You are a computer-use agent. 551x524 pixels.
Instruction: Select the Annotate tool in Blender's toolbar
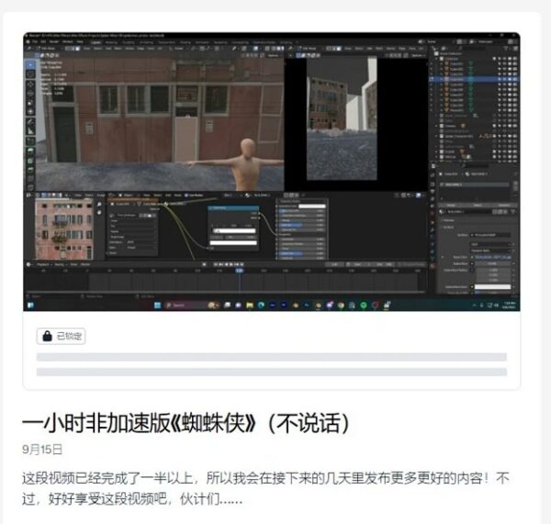point(30,122)
